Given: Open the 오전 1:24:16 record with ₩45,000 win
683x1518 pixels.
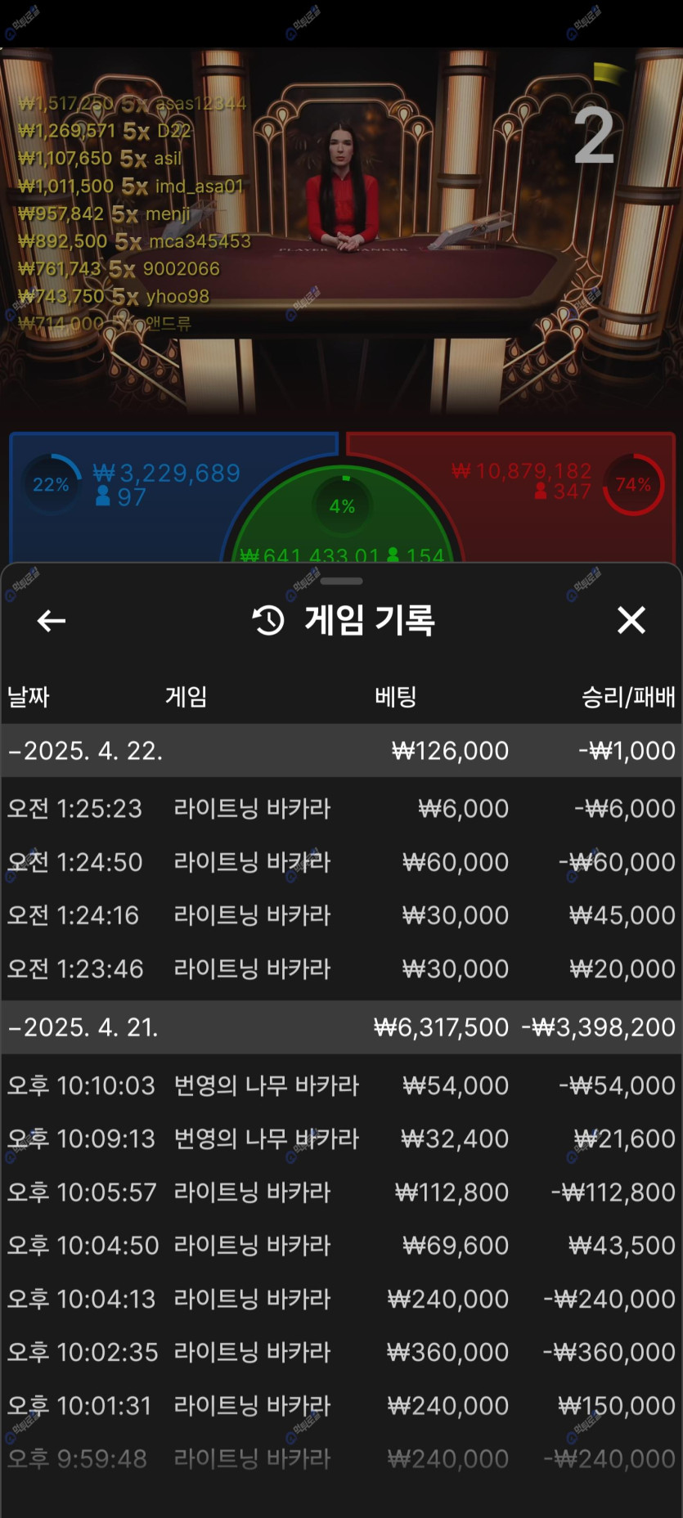Looking at the screenshot, I should pyautogui.click(x=341, y=915).
